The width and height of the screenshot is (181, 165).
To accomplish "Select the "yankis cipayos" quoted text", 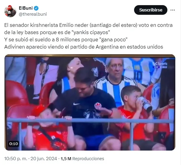I will 91,33.
